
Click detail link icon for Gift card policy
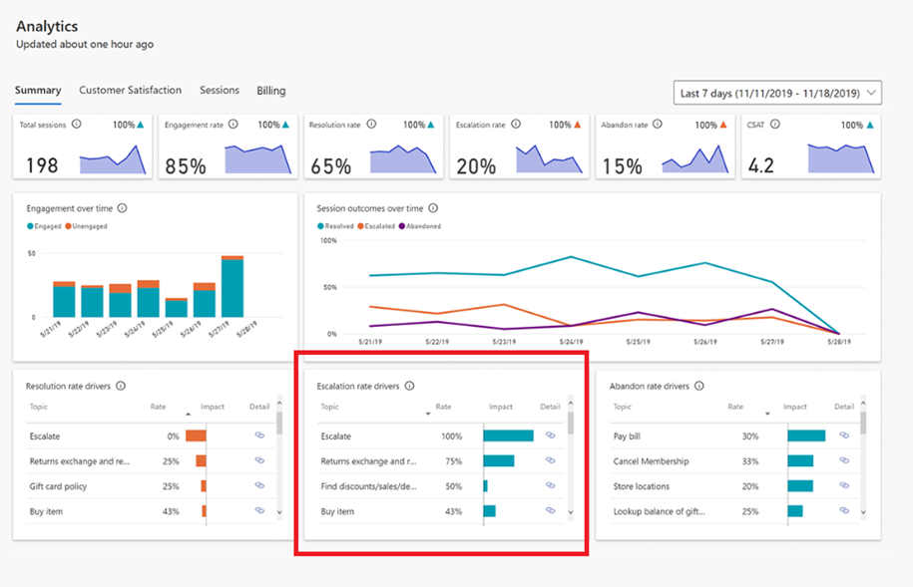[x=259, y=485]
